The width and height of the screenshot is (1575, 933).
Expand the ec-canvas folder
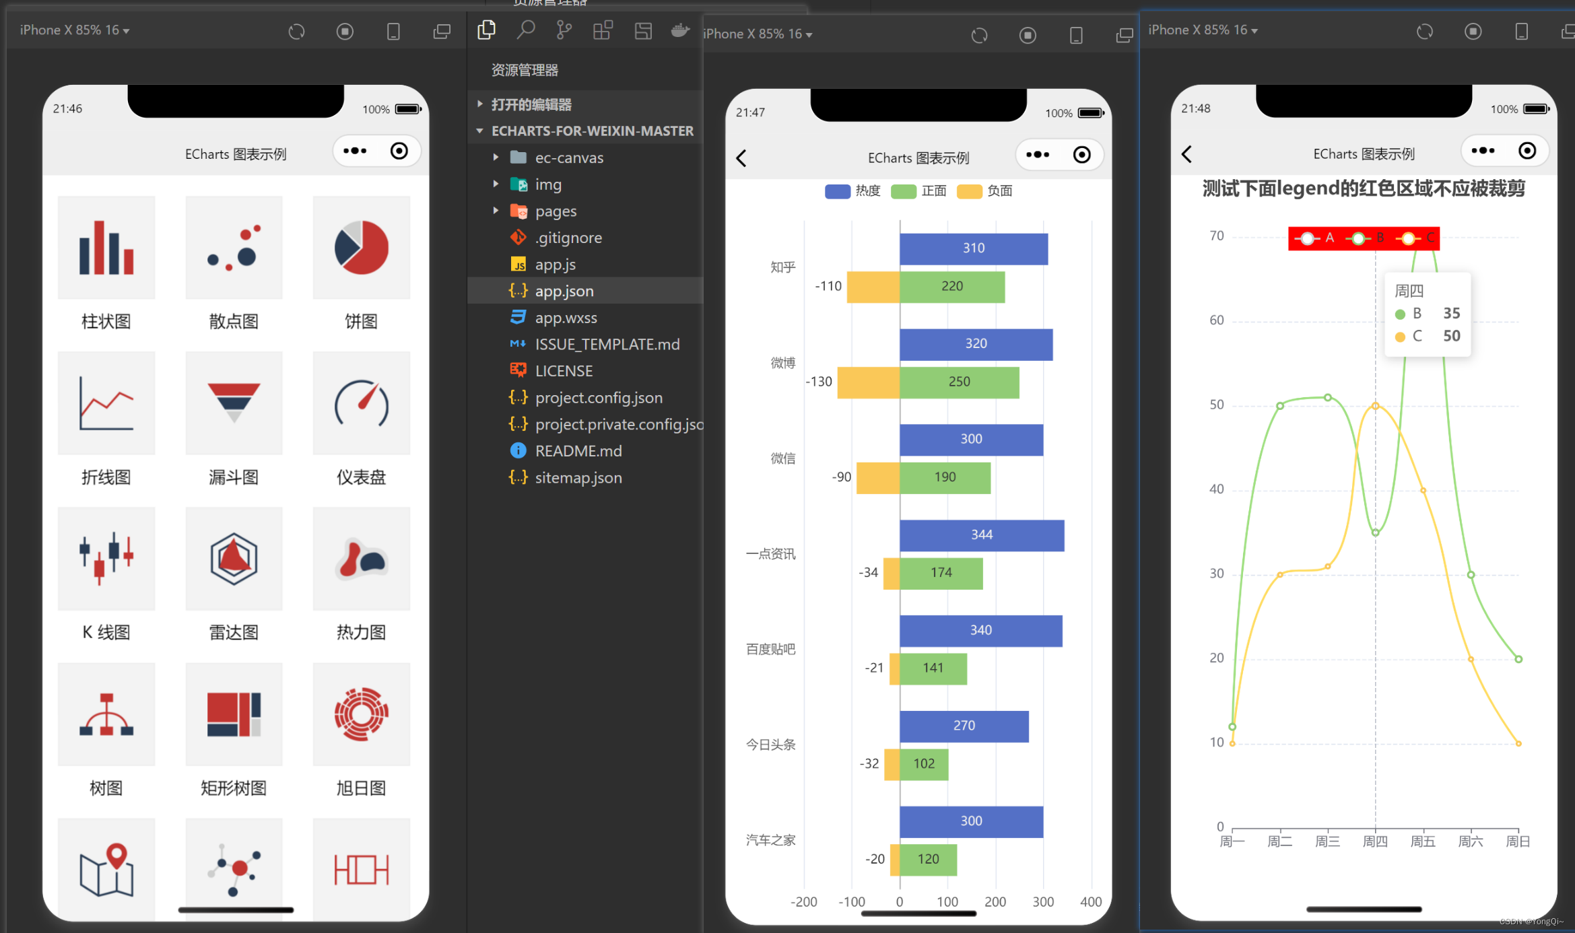(569, 158)
